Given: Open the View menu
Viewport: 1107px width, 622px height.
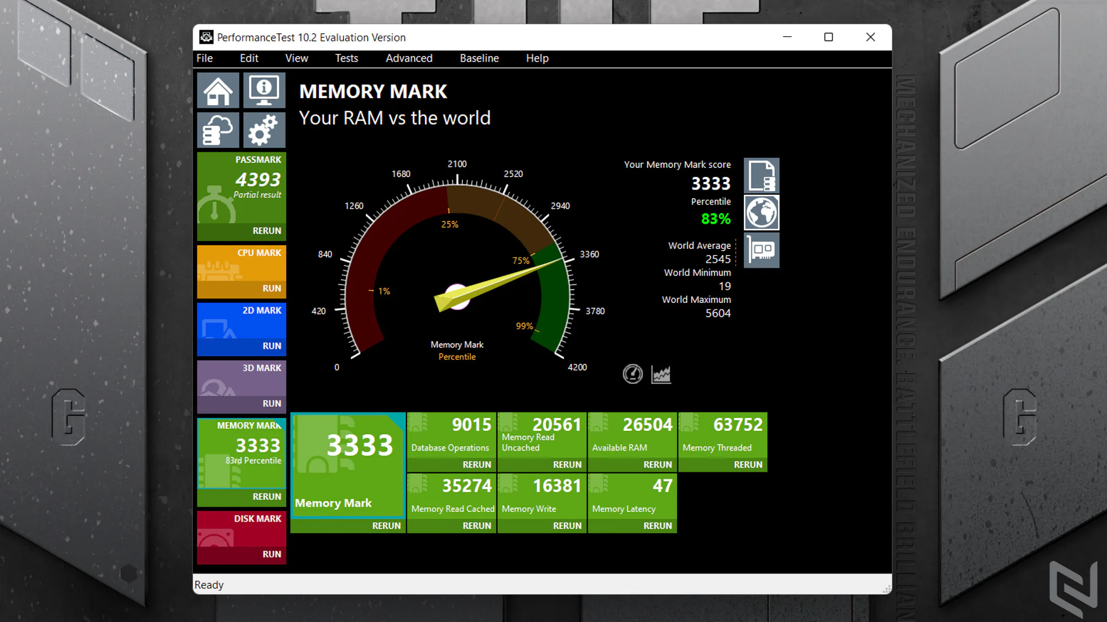Looking at the screenshot, I should coord(297,58).
